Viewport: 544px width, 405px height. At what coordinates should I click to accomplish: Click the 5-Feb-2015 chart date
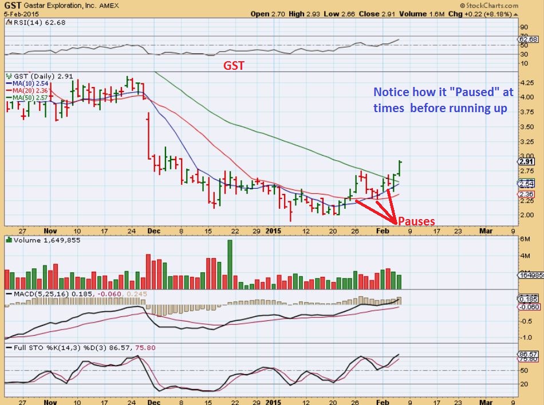pyautogui.click(x=21, y=14)
